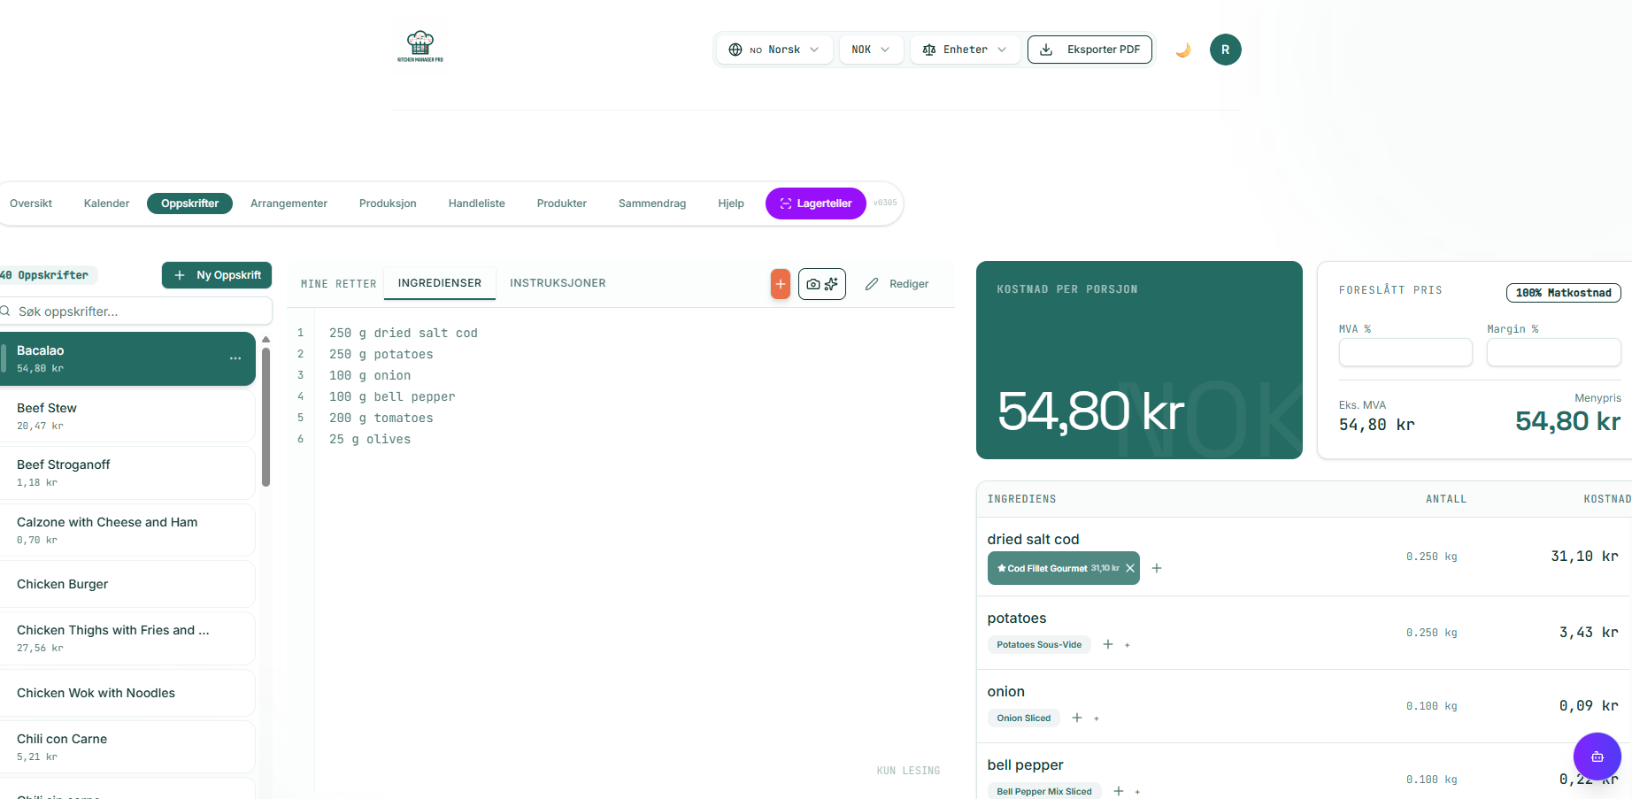Create a new recipe with Ny Oppskrift
The image size is (1632, 799).
(x=217, y=275)
